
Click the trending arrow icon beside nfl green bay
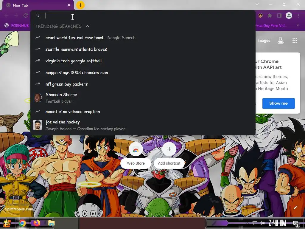tap(38, 84)
